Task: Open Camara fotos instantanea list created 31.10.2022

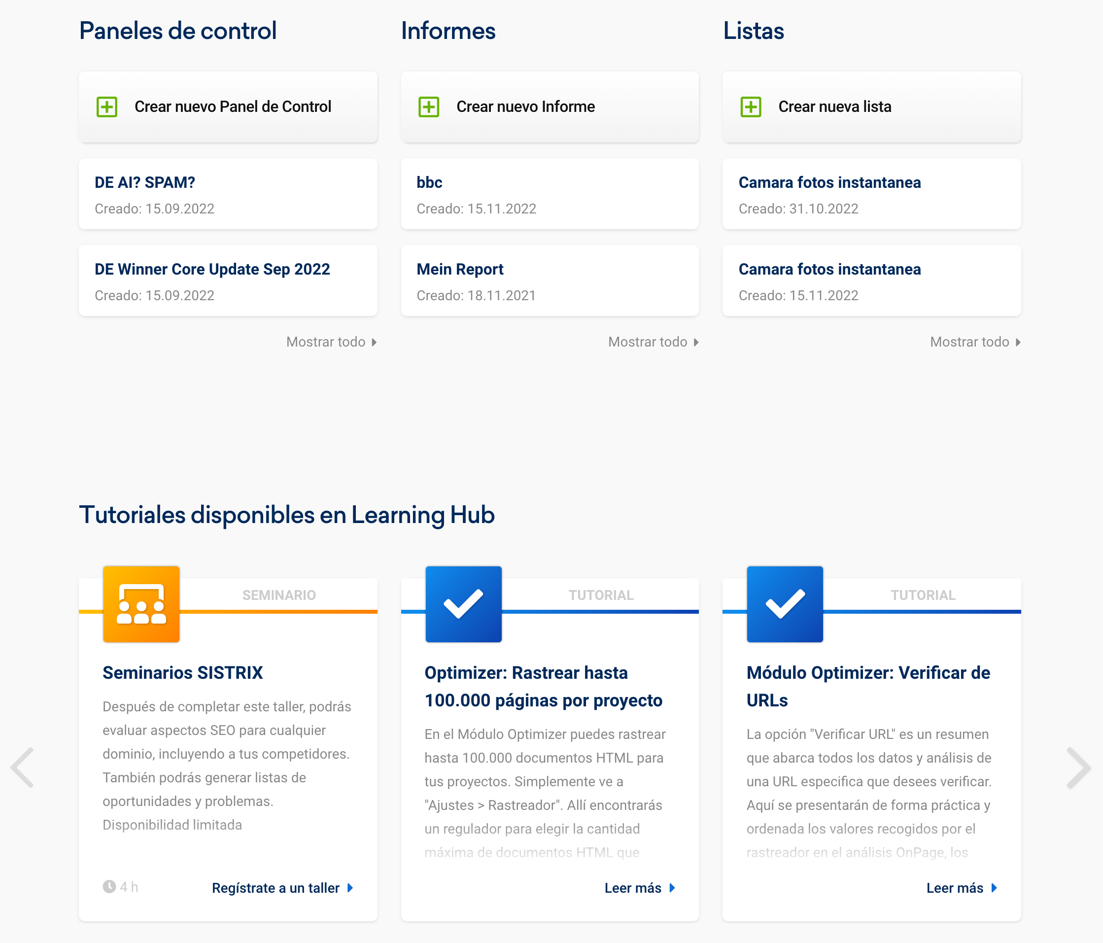Action: pos(829,183)
